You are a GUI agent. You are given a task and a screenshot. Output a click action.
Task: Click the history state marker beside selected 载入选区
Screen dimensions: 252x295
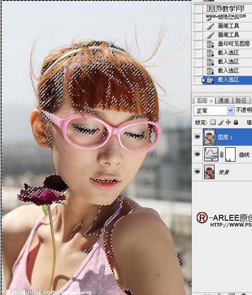[203, 80]
